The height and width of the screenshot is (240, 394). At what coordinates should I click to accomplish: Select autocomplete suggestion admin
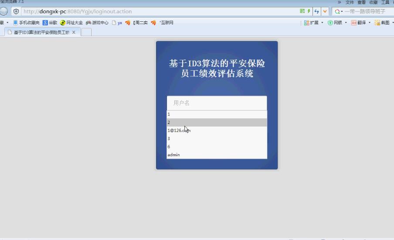tap(217, 155)
